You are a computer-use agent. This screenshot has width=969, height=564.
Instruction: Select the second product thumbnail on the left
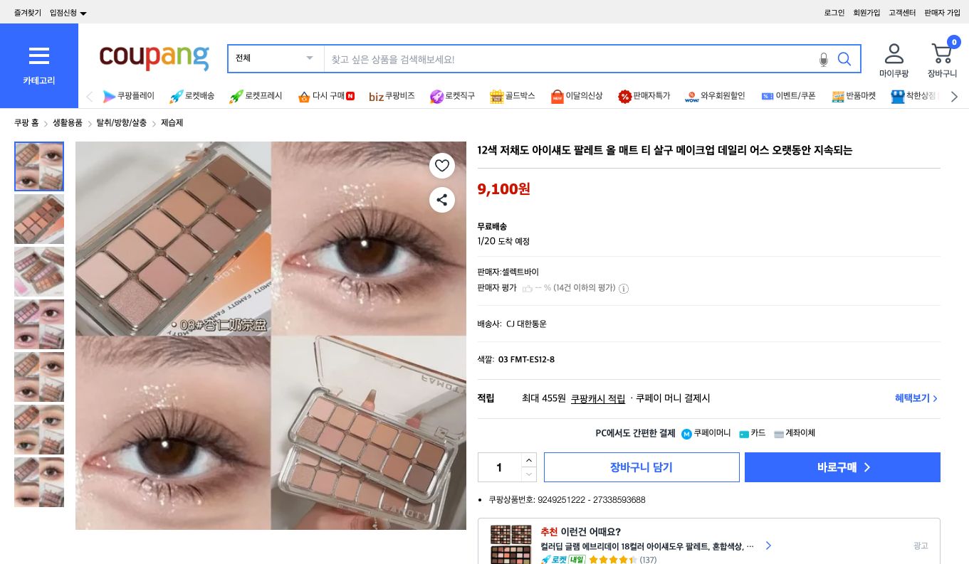point(38,219)
